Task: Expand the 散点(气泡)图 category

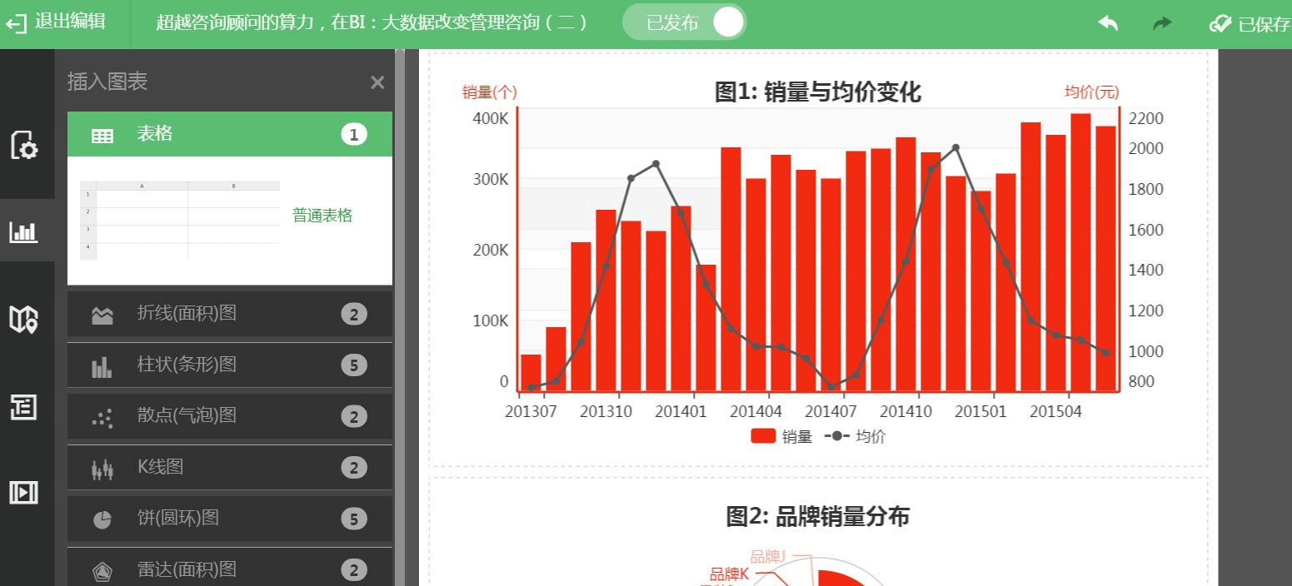Action: (230, 416)
